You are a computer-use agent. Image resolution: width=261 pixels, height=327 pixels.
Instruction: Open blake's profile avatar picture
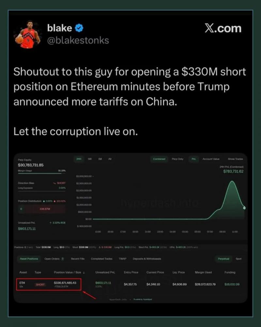27,36
